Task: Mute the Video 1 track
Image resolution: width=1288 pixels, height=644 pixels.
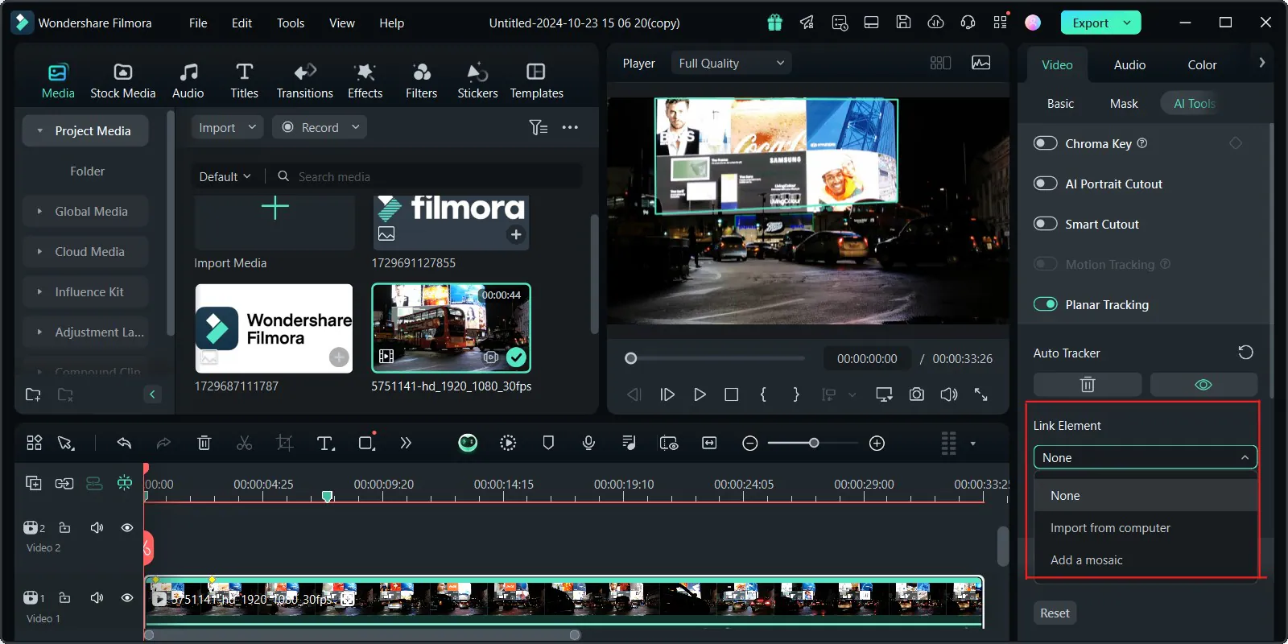Action: (97, 598)
